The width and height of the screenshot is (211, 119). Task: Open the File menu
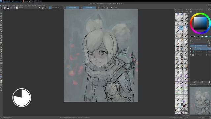(x=3, y=5)
